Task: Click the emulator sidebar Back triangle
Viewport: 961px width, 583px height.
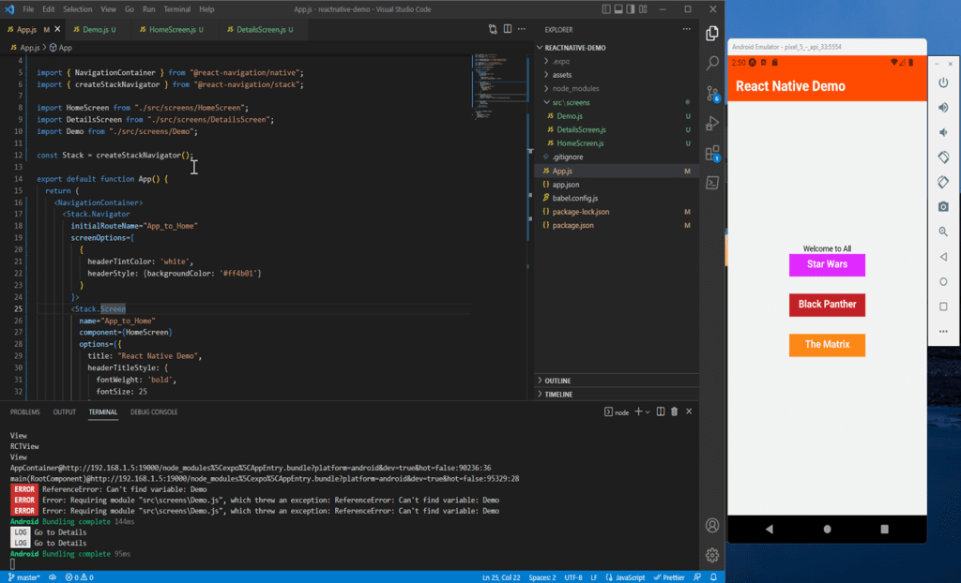Action: [943, 257]
